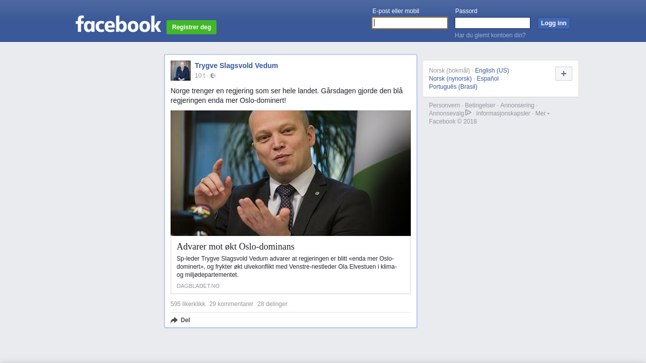Open the Betingelser footer link
The height and width of the screenshot is (363, 646).
[480, 105]
